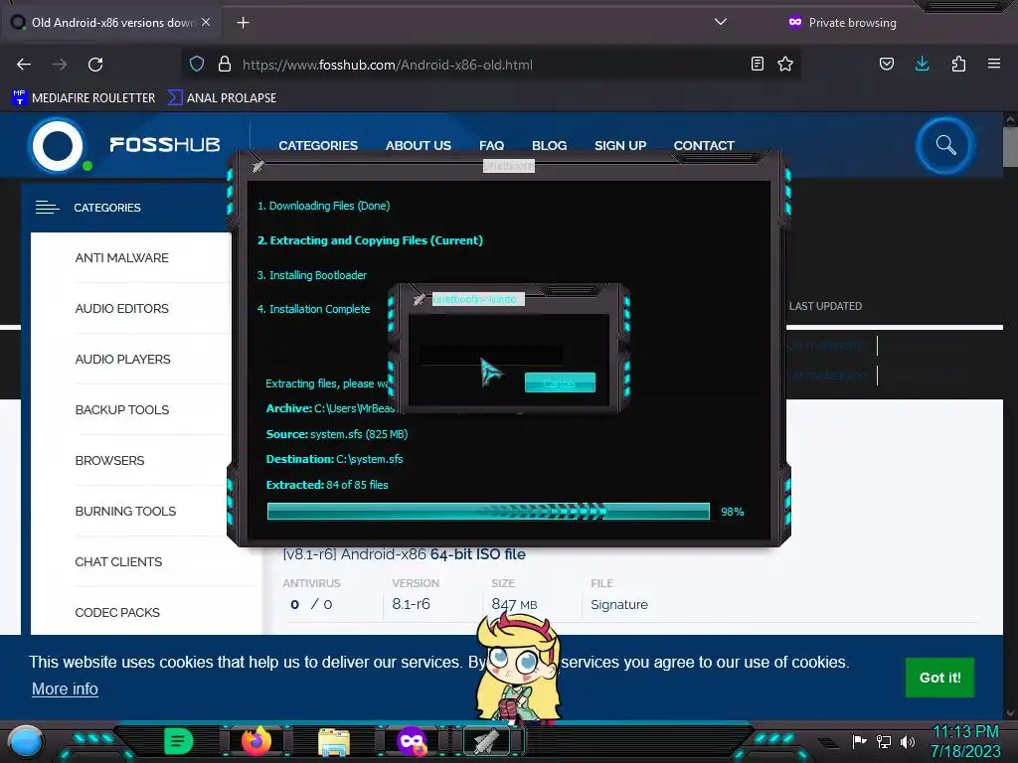1018x763 pixels.
Task: Open the green notes app on taskbar
Action: [179, 741]
